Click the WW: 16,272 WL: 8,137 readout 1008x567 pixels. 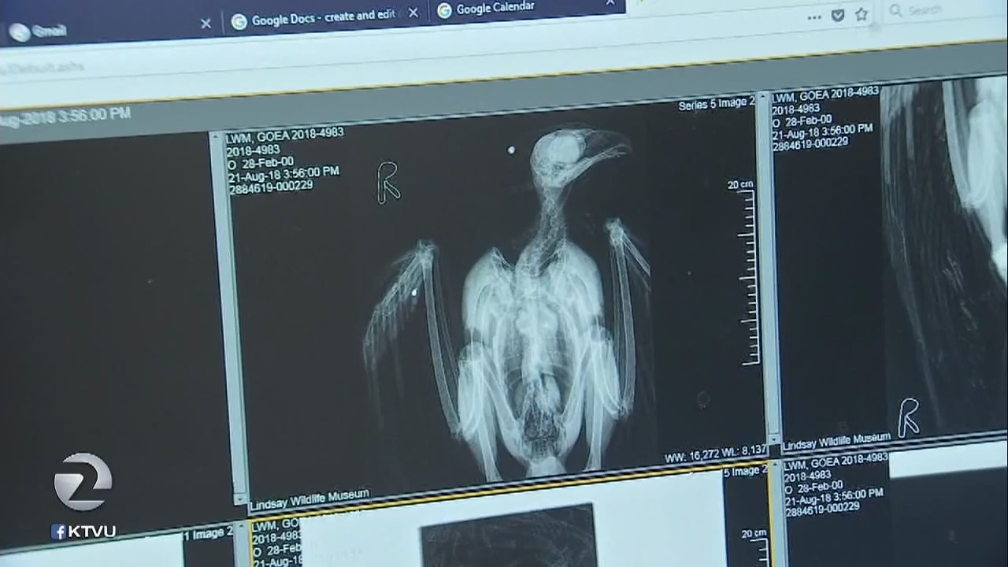(715, 454)
